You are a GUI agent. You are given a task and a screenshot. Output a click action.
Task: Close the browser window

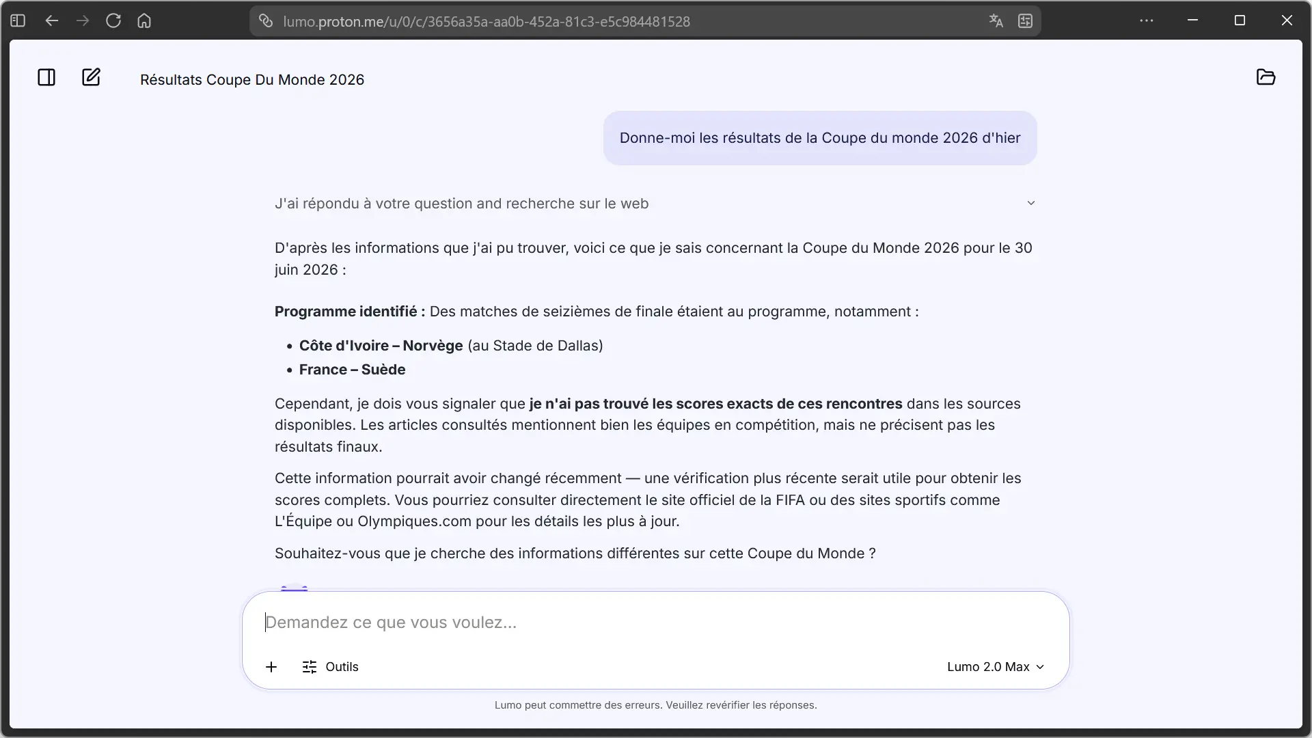[1287, 20]
